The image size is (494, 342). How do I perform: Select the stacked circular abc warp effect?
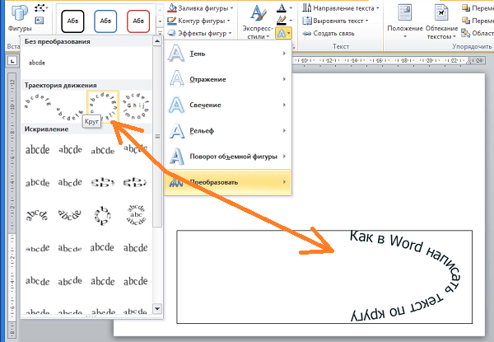click(x=136, y=215)
